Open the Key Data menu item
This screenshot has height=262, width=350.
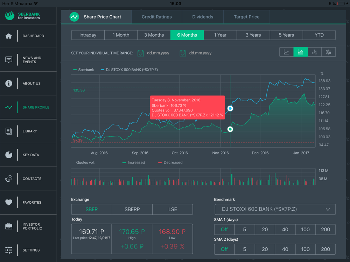pyautogui.click(x=28, y=155)
